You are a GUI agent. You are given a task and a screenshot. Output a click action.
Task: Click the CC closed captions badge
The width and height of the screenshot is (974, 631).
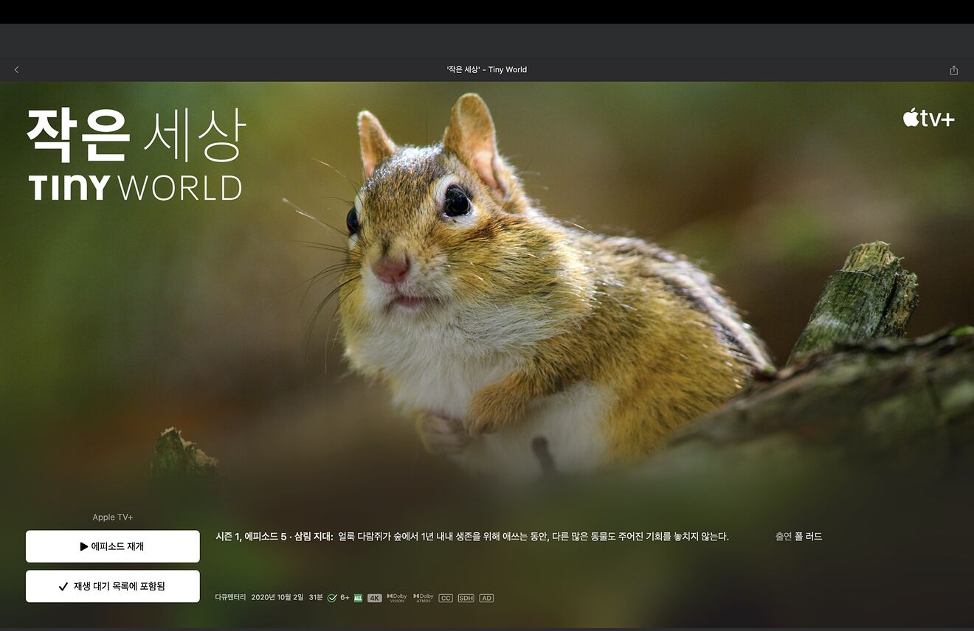point(446,598)
